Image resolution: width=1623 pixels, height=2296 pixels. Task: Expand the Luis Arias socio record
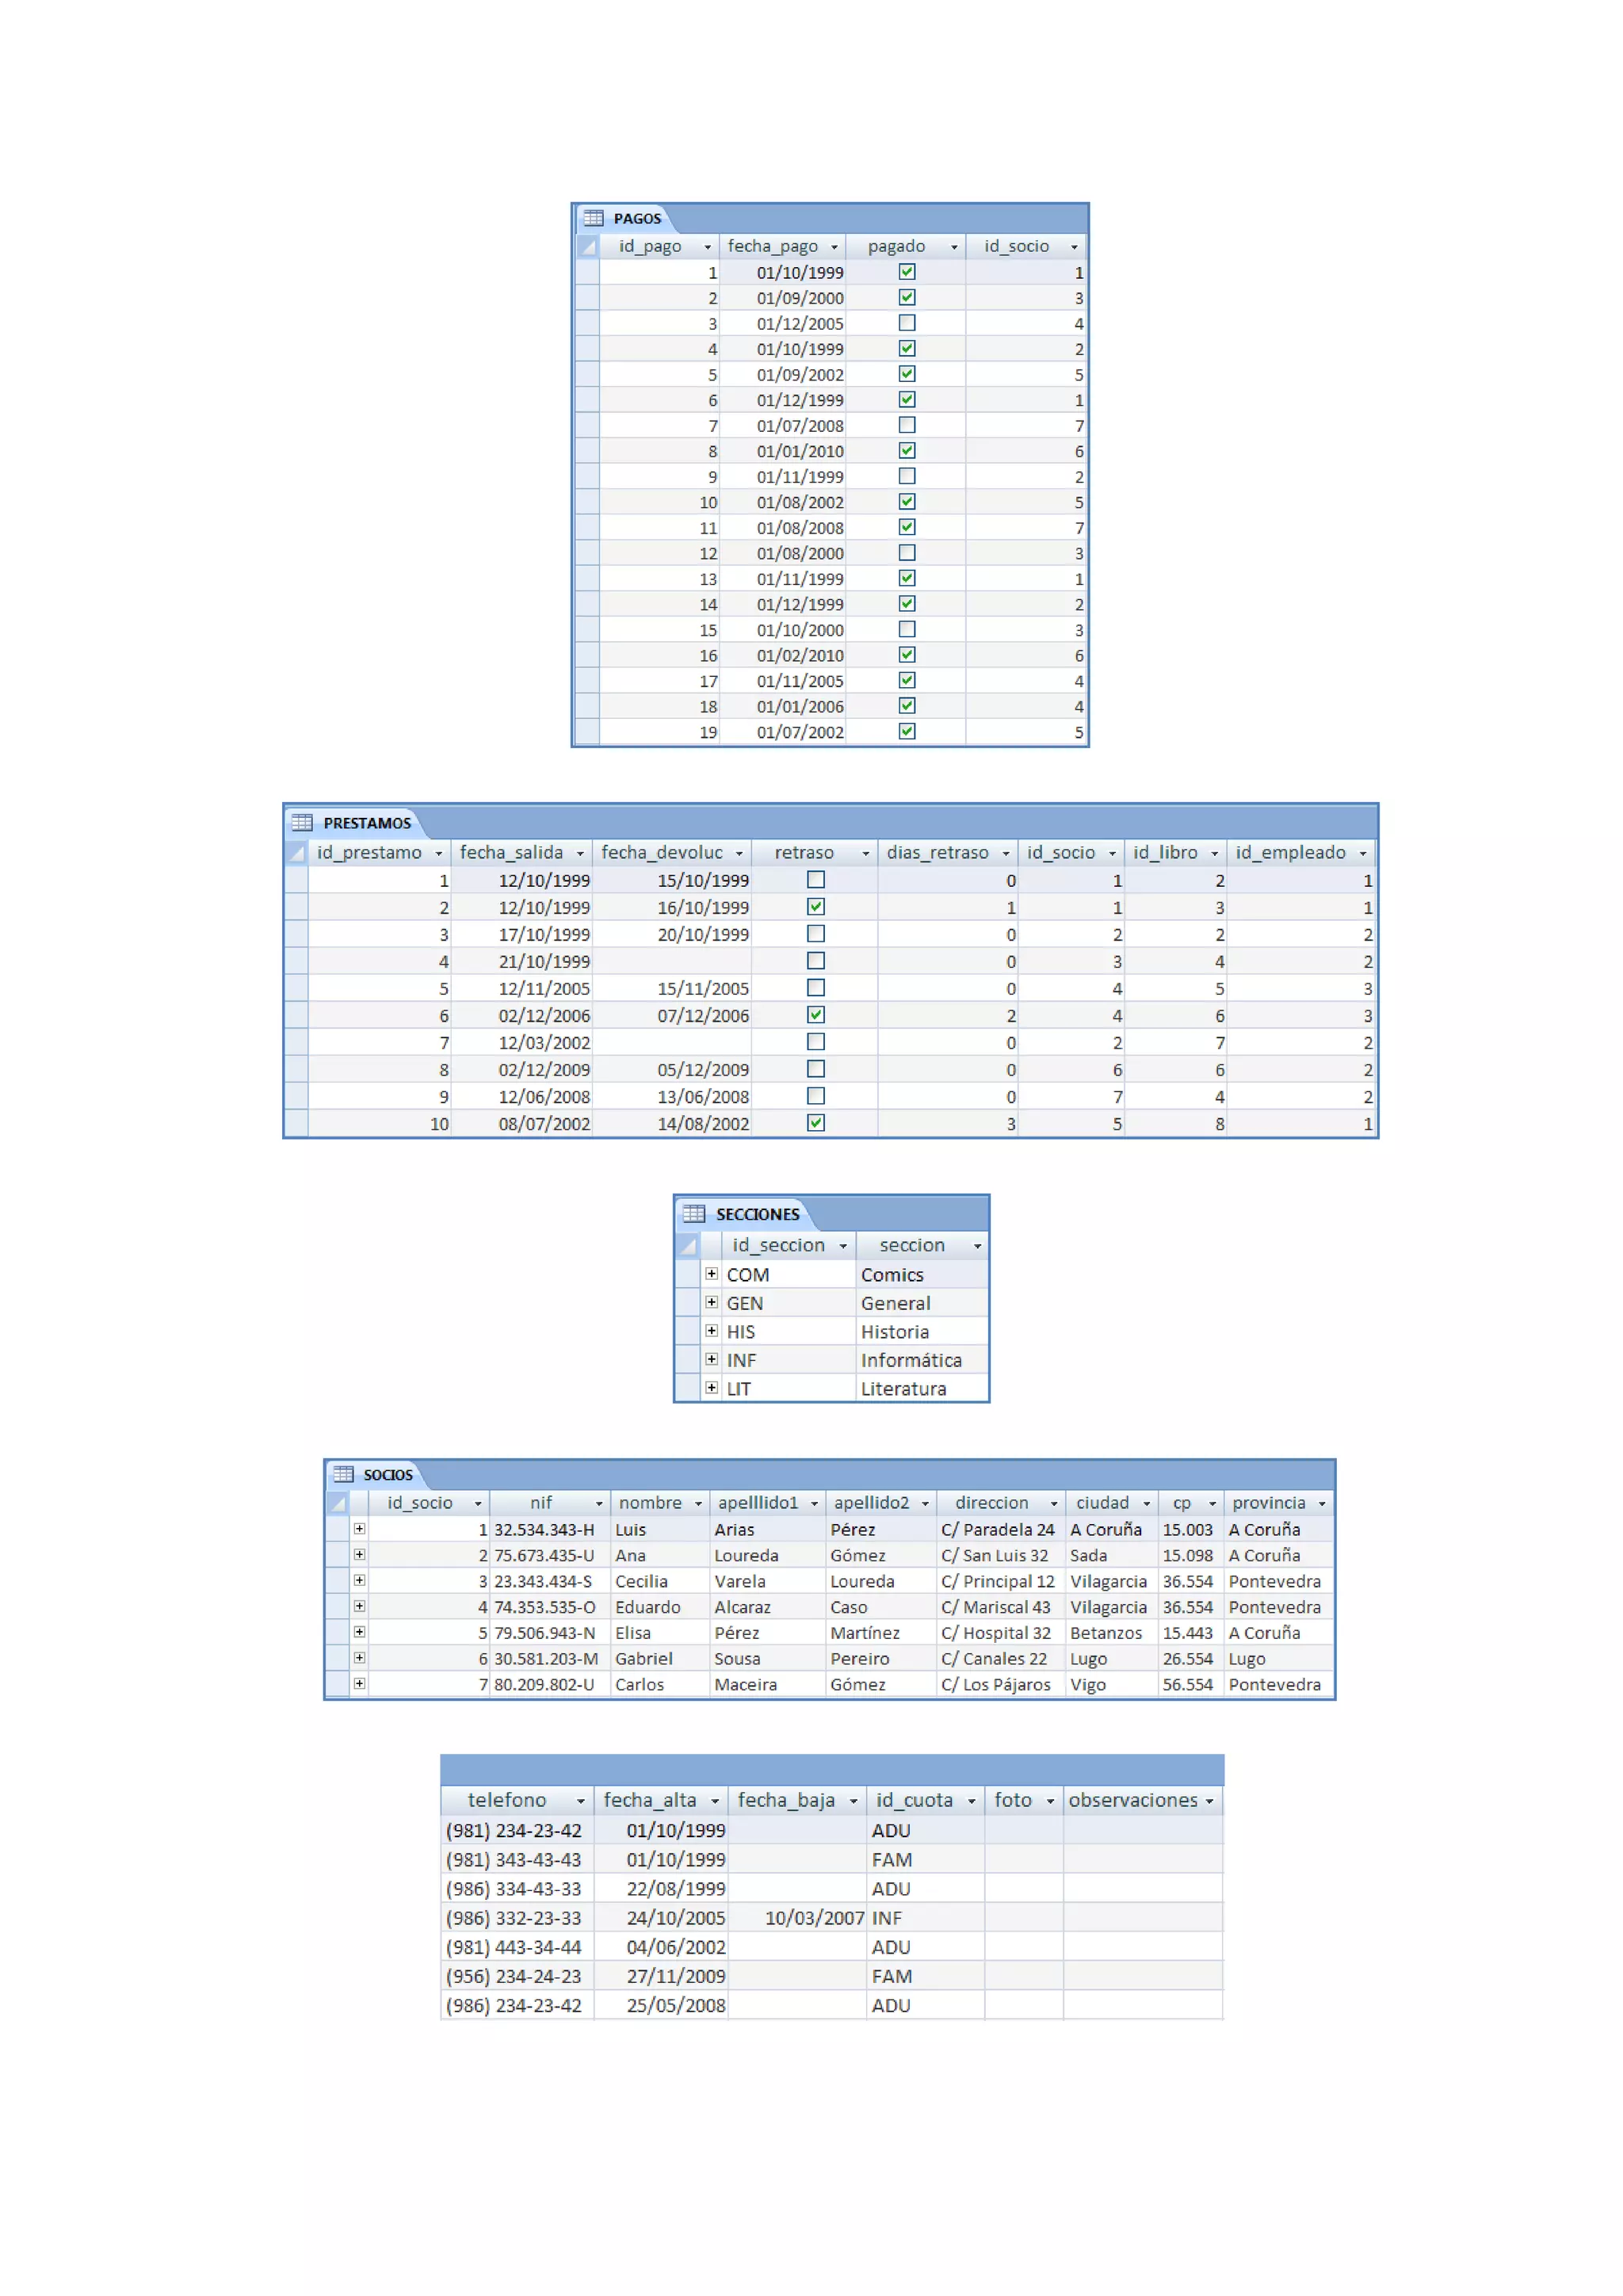[x=359, y=1529]
